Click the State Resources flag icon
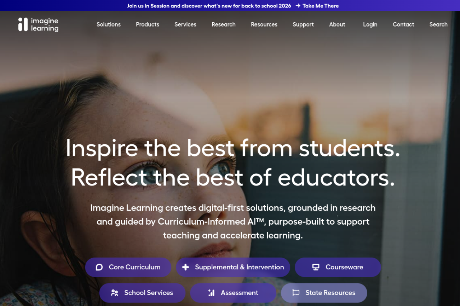Image resolution: width=460 pixels, height=306 pixels. pos(296,293)
